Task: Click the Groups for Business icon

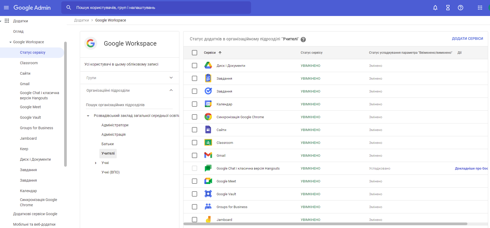Action: [208, 207]
